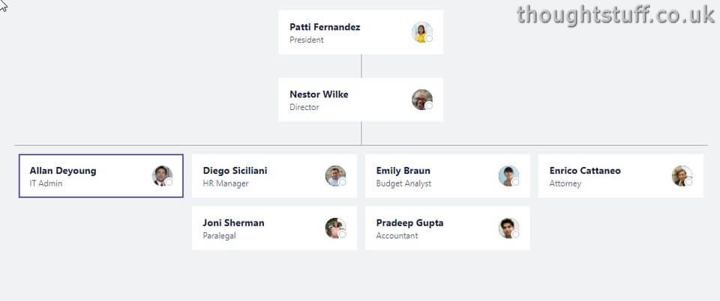
Task: Click the Allan Deyoung name text
Action: (x=63, y=171)
